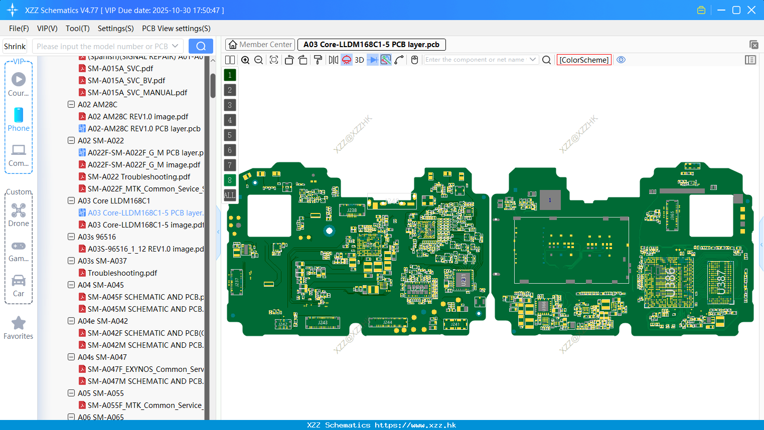Collapse the A04e SM-A042 folder
The image size is (764, 430).
pyautogui.click(x=71, y=321)
